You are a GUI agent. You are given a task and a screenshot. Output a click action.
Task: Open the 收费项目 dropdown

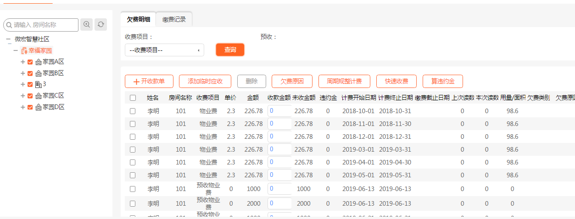pyautogui.click(x=164, y=50)
